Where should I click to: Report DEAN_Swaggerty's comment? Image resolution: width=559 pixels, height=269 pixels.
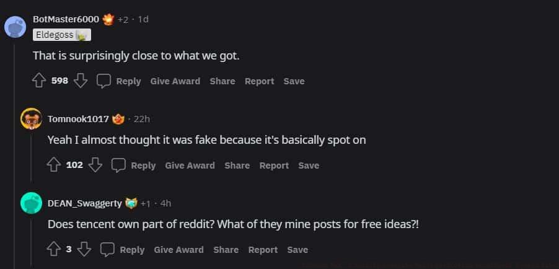[x=263, y=250]
